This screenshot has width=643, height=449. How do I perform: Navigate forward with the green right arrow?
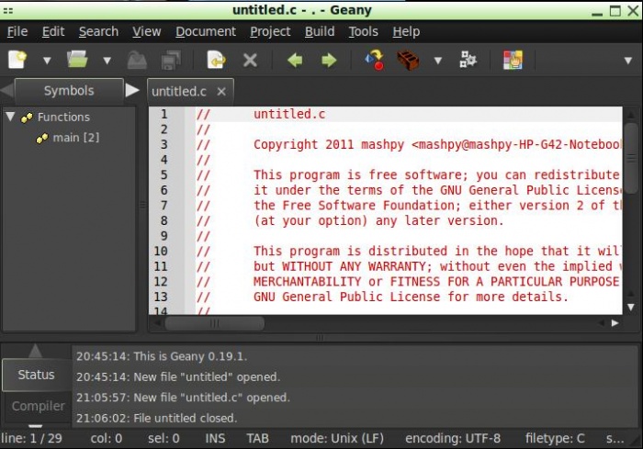coord(328,61)
